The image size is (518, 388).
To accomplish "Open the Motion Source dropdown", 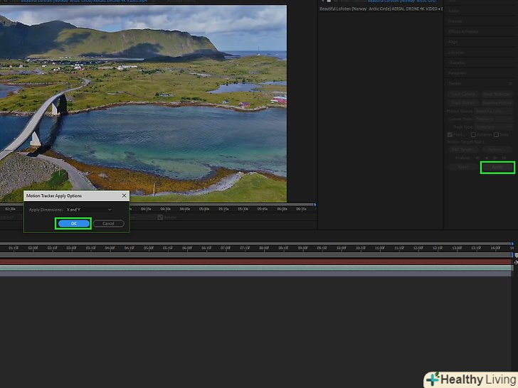I will (493, 111).
